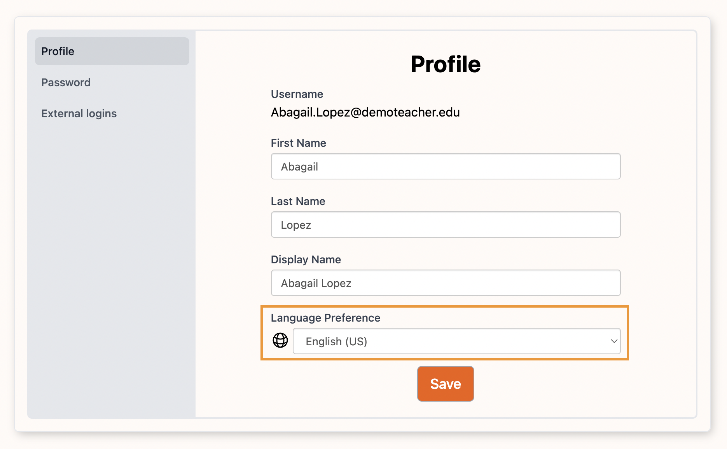This screenshot has height=449, width=727.
Task: Click the username email Abagail.Lopez@demoteacher.edu
Action: (x=365, y=112)
